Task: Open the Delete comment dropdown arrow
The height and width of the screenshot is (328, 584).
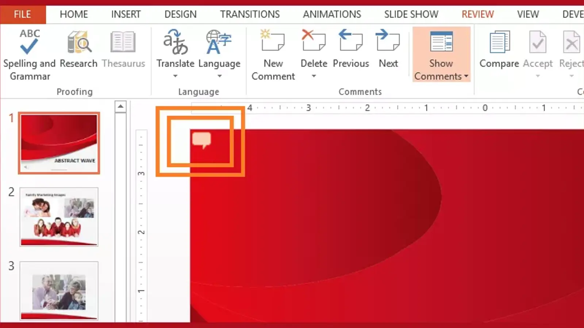Action: pos(314,76)
